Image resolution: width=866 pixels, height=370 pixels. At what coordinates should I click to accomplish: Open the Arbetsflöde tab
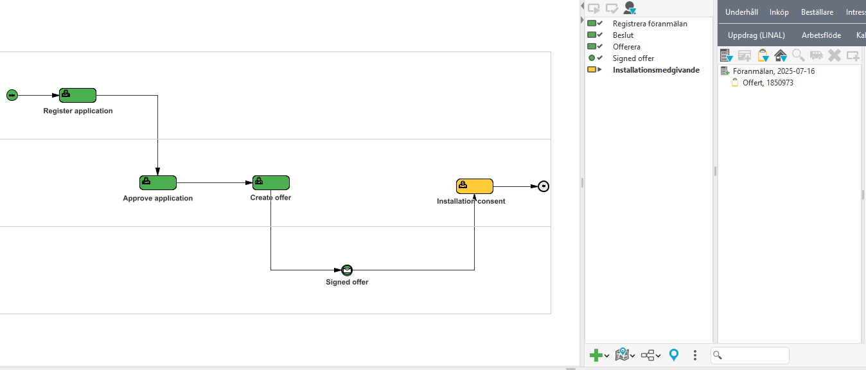click(x=821, y=35)
